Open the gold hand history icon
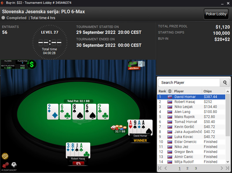Image resolution: width=232 pixels, height=173 pixels. 5,156
